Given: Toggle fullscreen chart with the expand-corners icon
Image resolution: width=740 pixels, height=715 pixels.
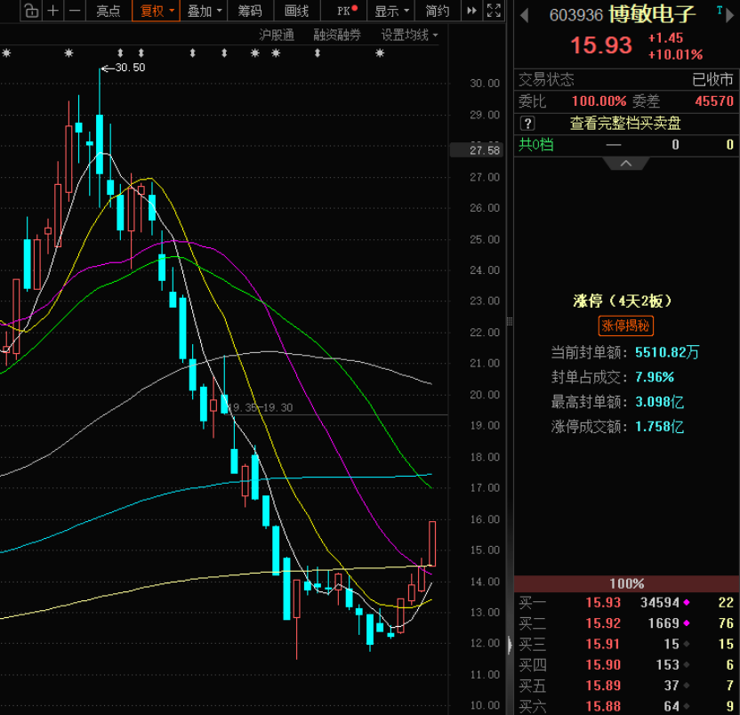Looking at the screenshot, I should [x=494, y=11].
